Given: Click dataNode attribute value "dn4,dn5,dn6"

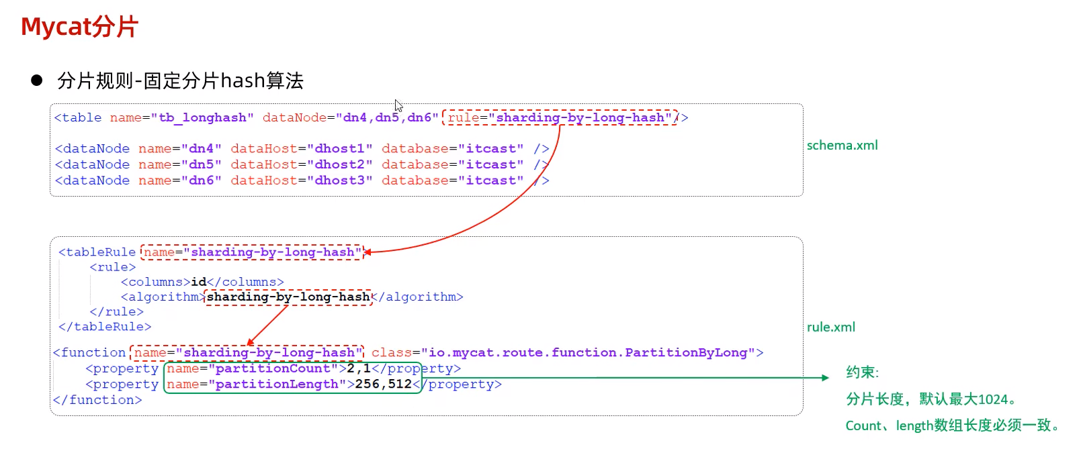Looking at the screenshot, I should click(x=387, y=117).
